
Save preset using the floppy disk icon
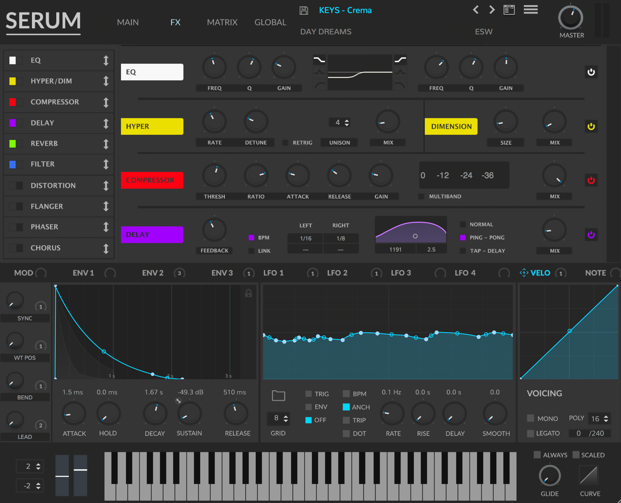click(304, 11)
